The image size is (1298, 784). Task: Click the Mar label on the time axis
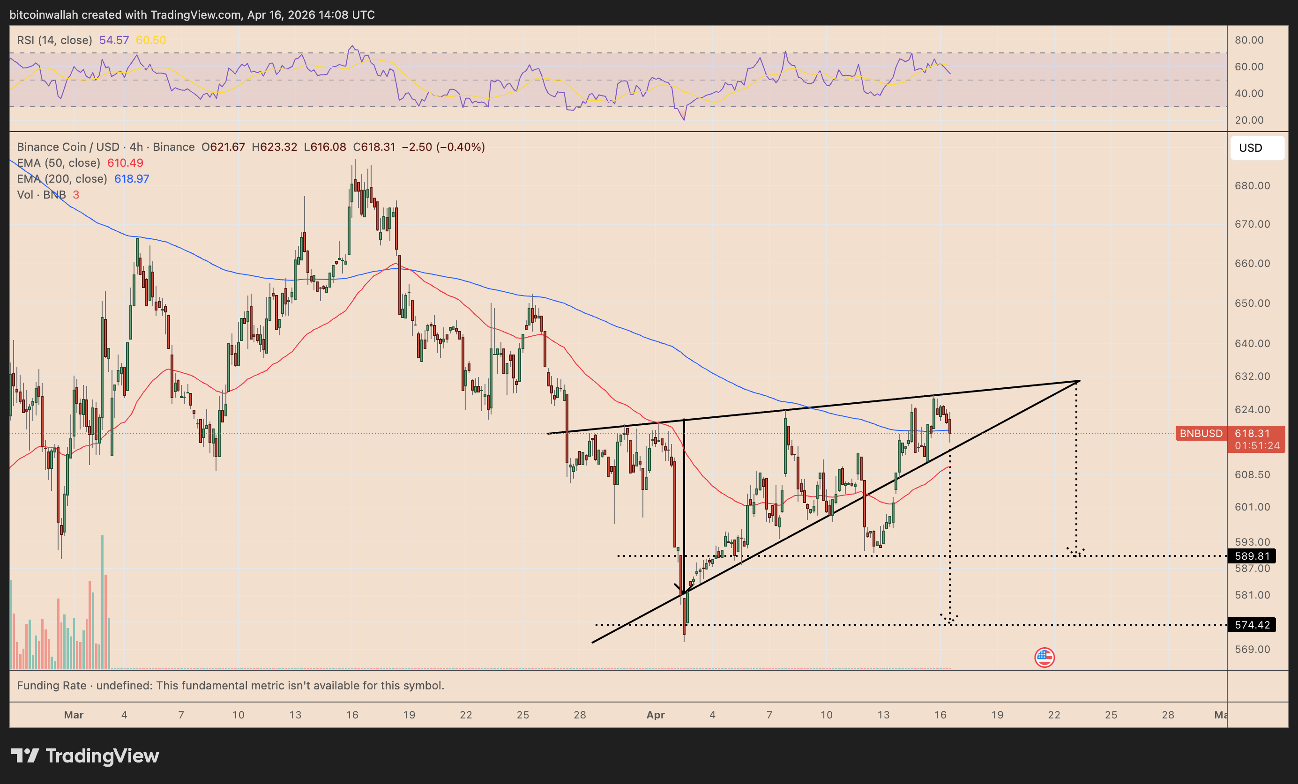tap(74, 715)
